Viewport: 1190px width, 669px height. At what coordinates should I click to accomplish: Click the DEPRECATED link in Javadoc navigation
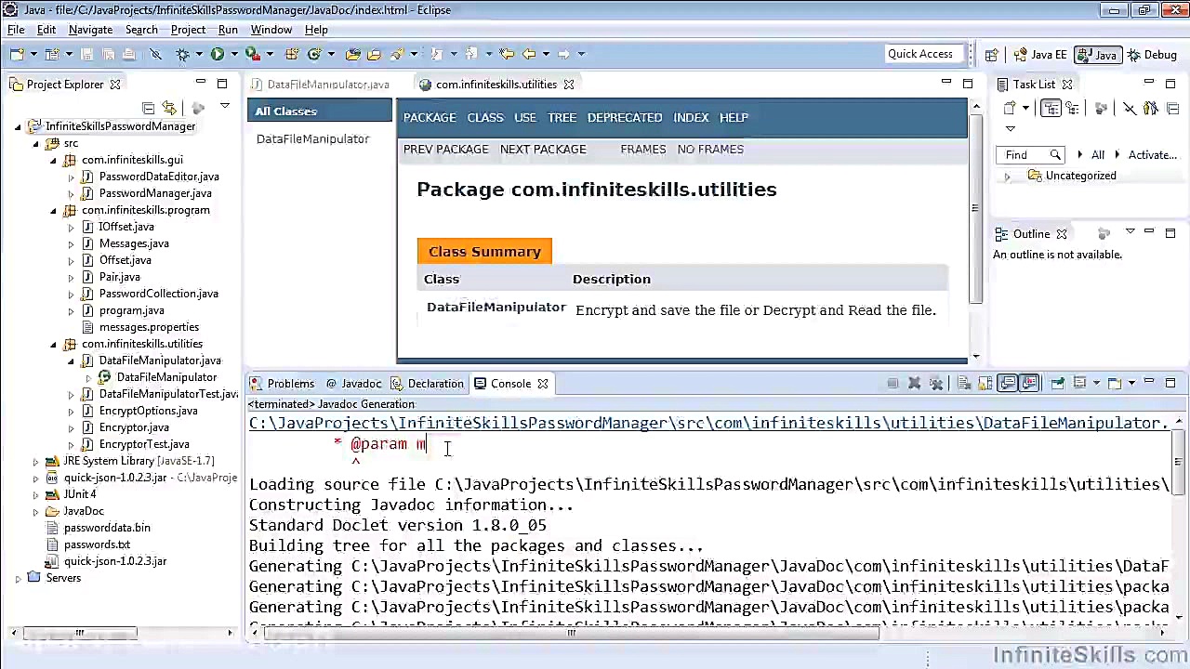tap(625, 118)
